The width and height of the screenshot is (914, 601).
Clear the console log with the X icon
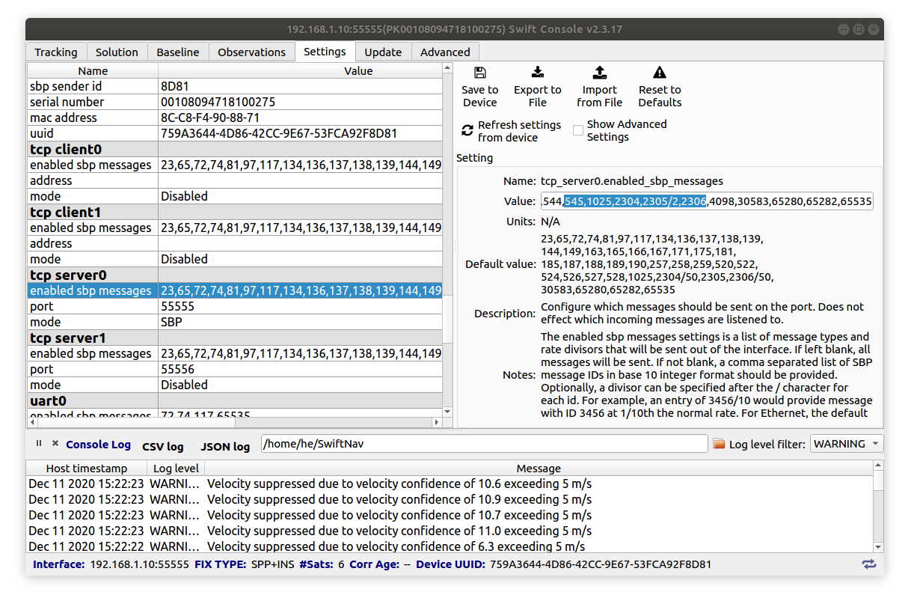(x=55, y=444)
